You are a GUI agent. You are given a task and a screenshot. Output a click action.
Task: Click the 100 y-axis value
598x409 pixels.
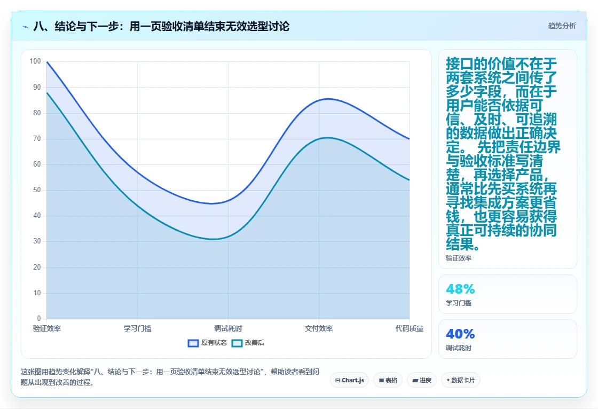(x=35, y=61)
